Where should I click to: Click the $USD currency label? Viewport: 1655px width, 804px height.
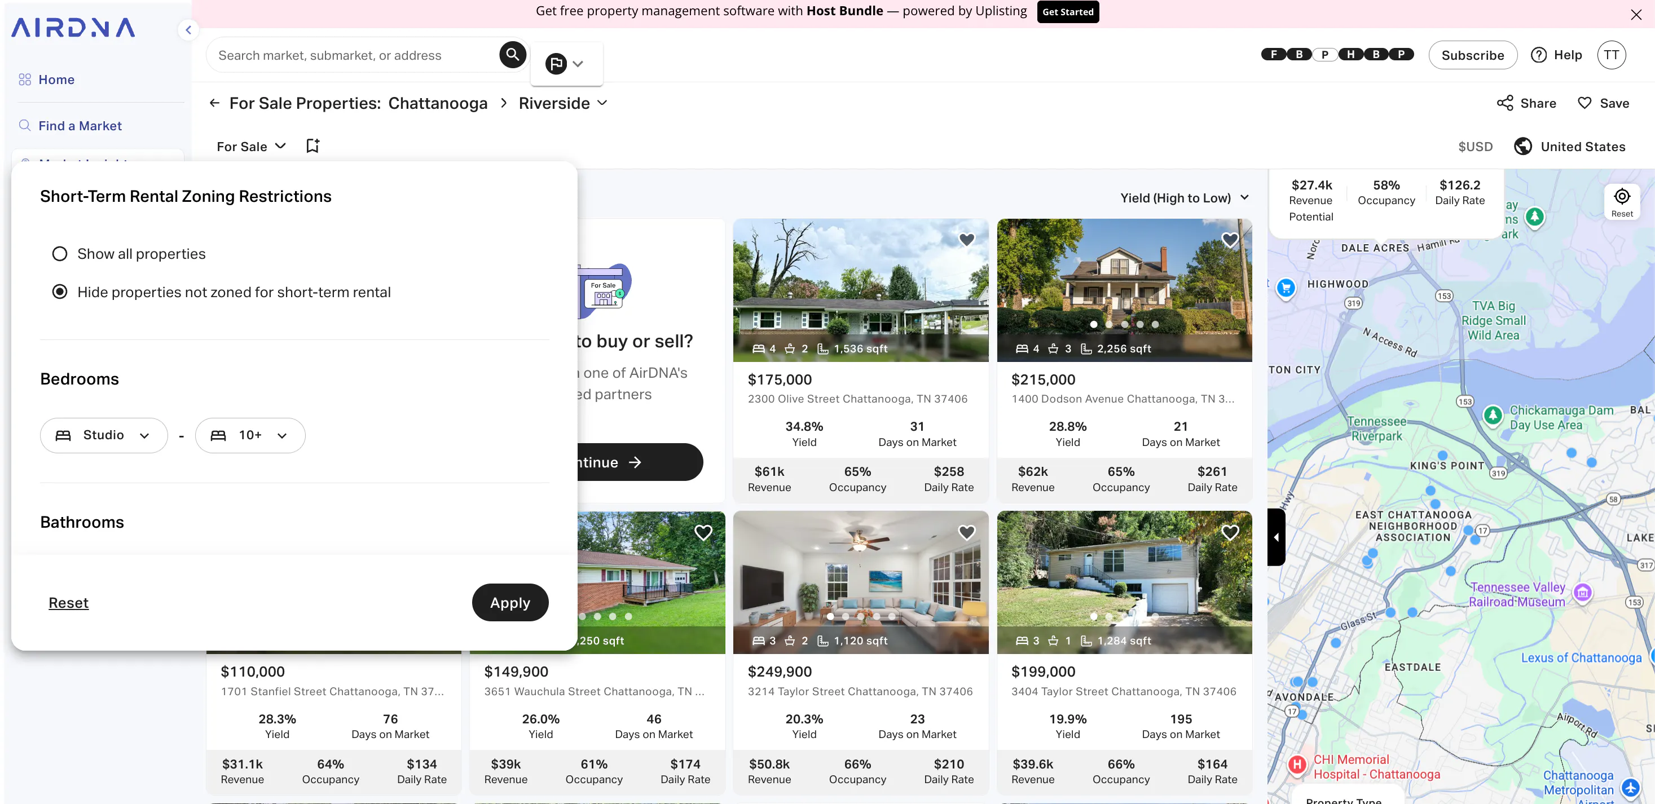pos(1475,147)
